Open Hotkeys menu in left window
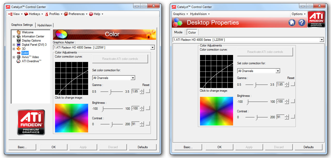 tap(34, 14)
